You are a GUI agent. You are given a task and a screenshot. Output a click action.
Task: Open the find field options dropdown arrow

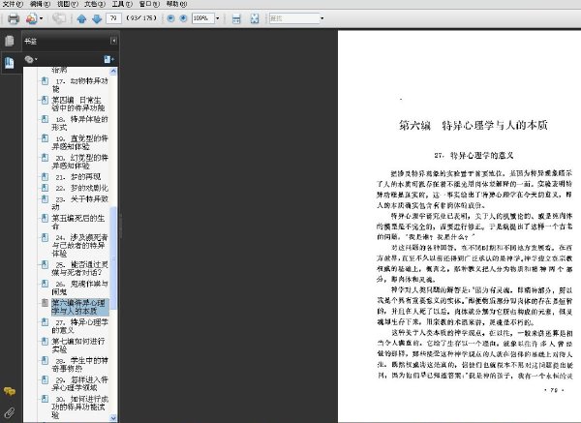pyautogui.click(x=322, y=18)
